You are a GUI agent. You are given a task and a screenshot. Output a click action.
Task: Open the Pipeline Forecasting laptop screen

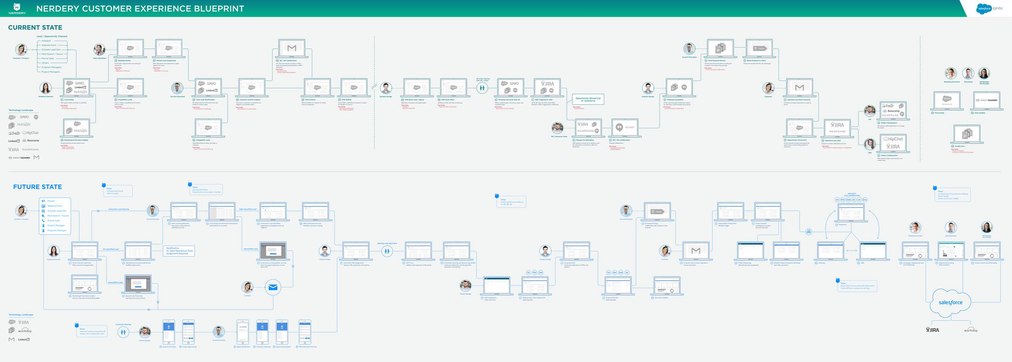(x=951, y=251)
